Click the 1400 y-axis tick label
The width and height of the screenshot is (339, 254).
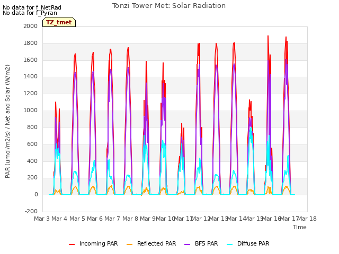pos(31,76)
